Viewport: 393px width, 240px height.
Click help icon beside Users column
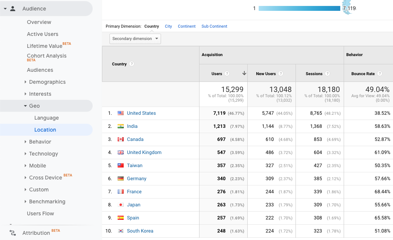point(227,74)
